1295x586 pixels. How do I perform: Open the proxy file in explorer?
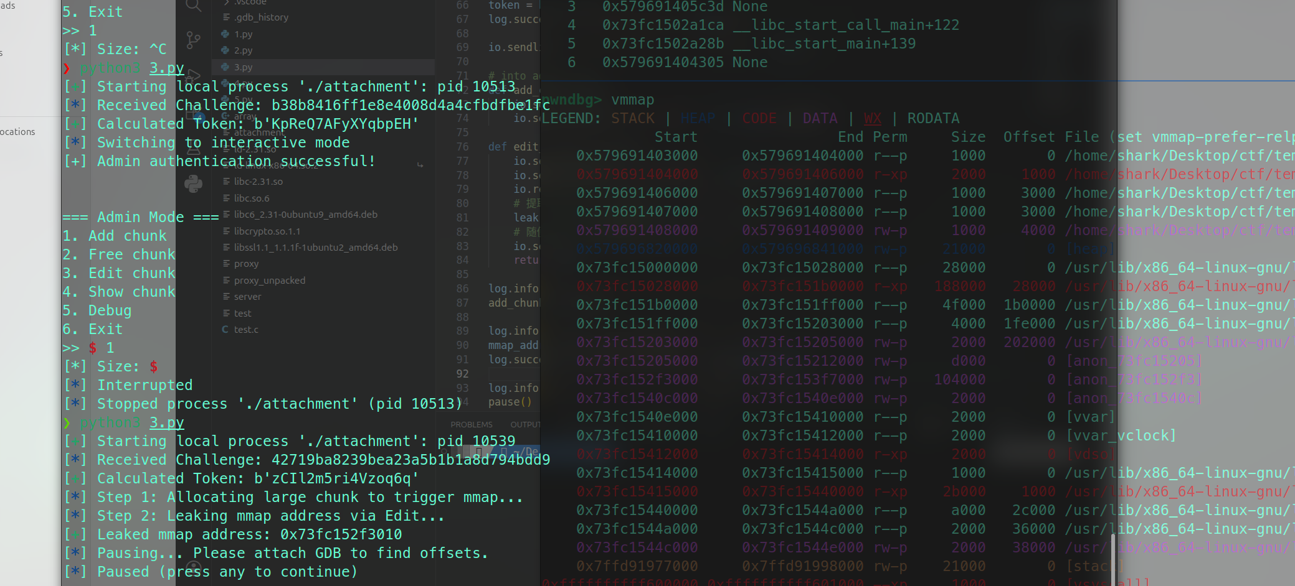click(246, 264)
